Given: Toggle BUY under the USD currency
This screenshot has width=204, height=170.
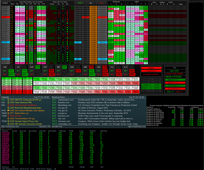Looking at the screenshot, I should click(5, 71).
